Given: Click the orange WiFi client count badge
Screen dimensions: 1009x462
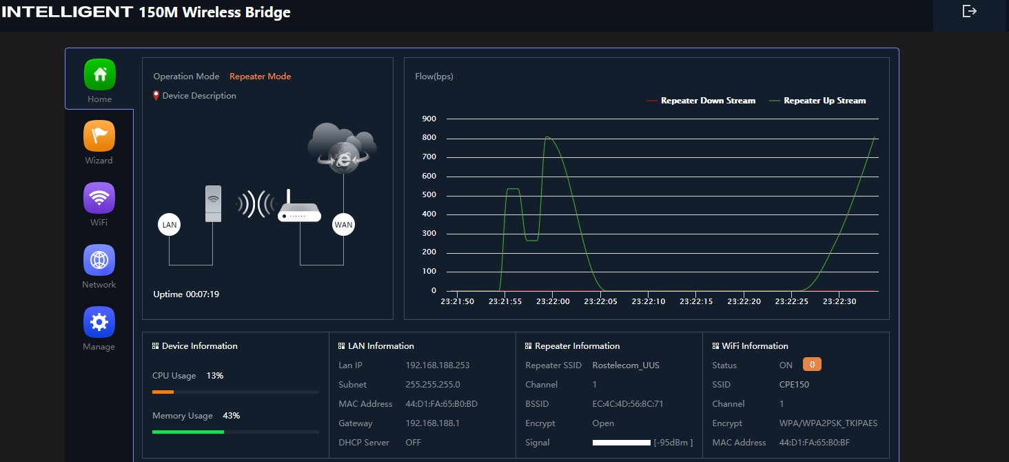Looking at the screenshot, I should point(812,365).
